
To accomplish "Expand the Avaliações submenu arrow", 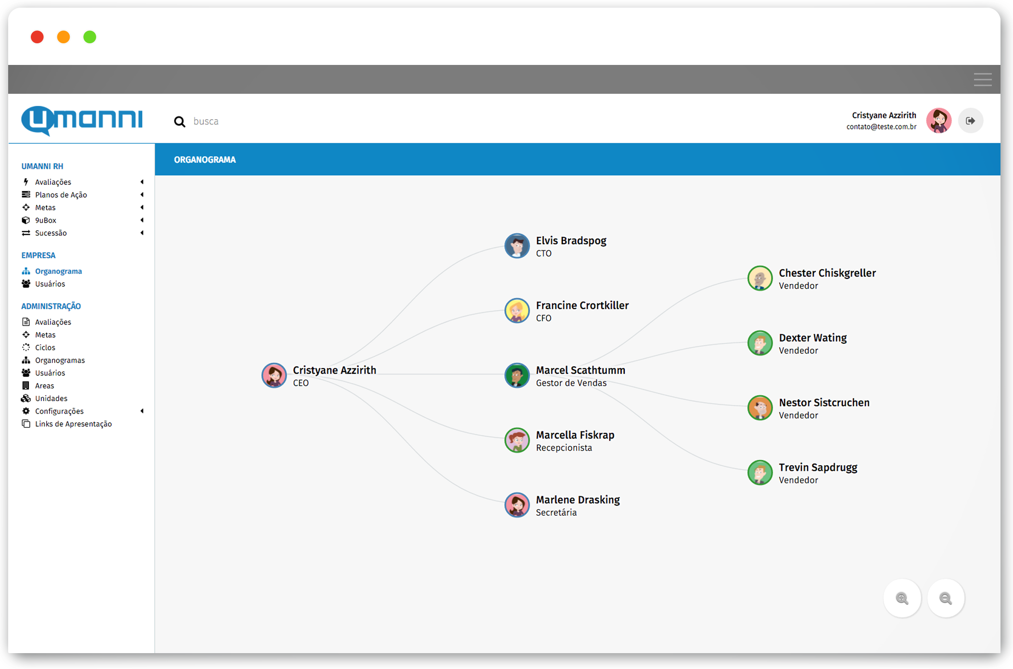I will pos(142,182).
